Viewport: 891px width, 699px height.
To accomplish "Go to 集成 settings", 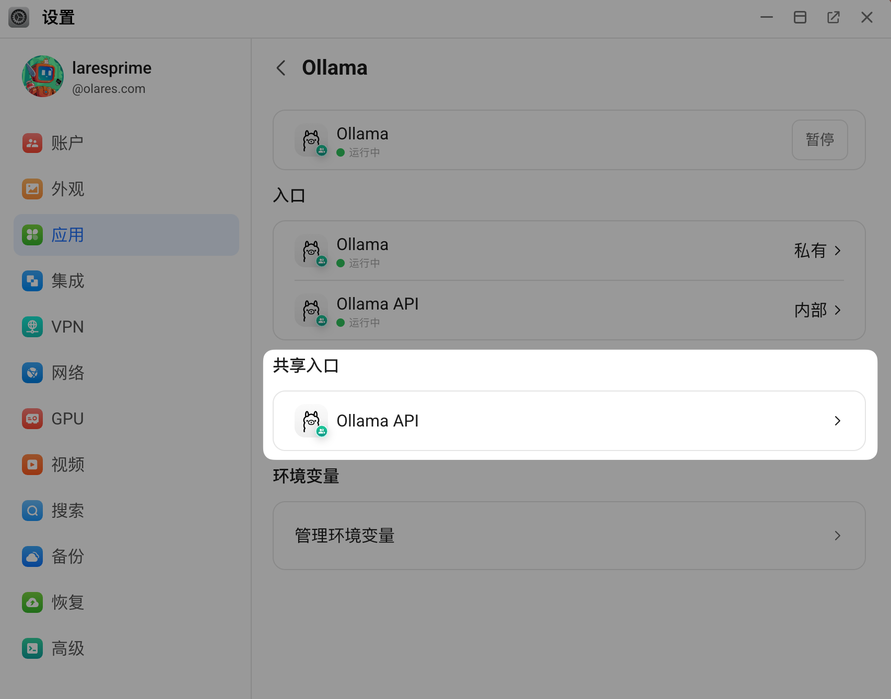I will coord(126,281).
